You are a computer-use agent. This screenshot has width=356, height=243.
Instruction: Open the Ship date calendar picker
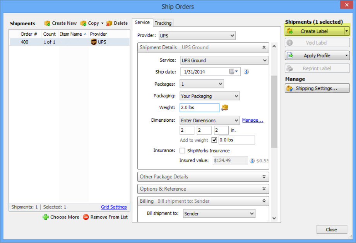pyautogui.click(x=234, y=72)
